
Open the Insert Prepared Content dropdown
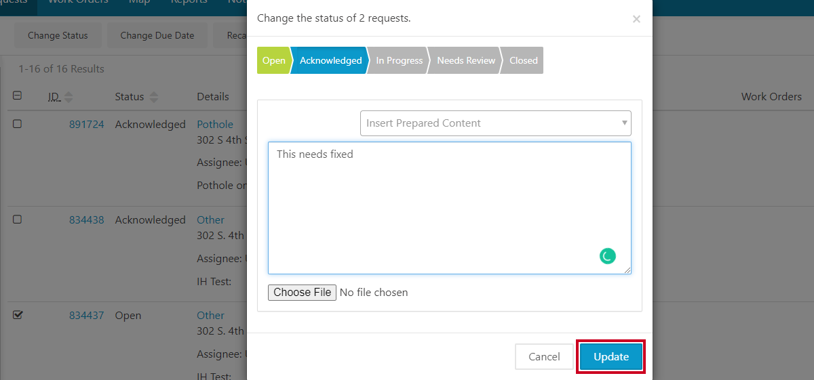pos(495,123)
